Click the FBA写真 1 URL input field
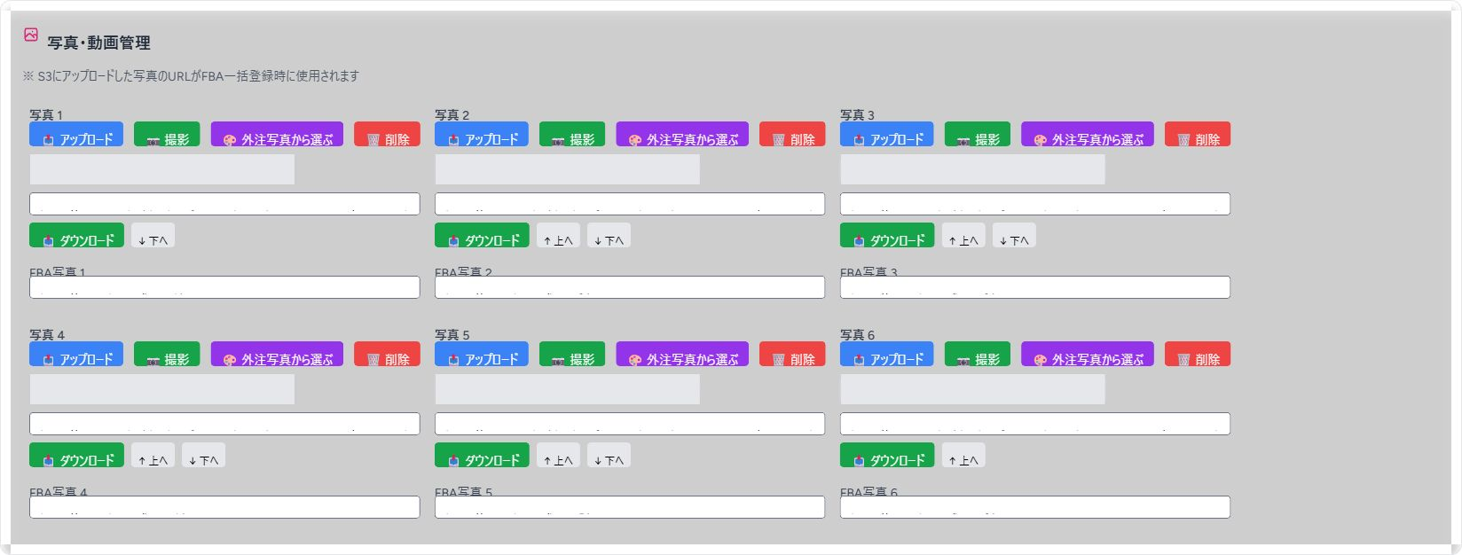1462x555 pixels. pyautogui.click(x=224, y=287)
